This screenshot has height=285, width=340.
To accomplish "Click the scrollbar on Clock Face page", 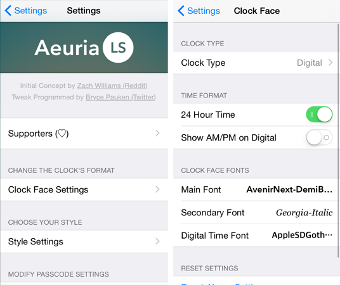I will 338,141.
